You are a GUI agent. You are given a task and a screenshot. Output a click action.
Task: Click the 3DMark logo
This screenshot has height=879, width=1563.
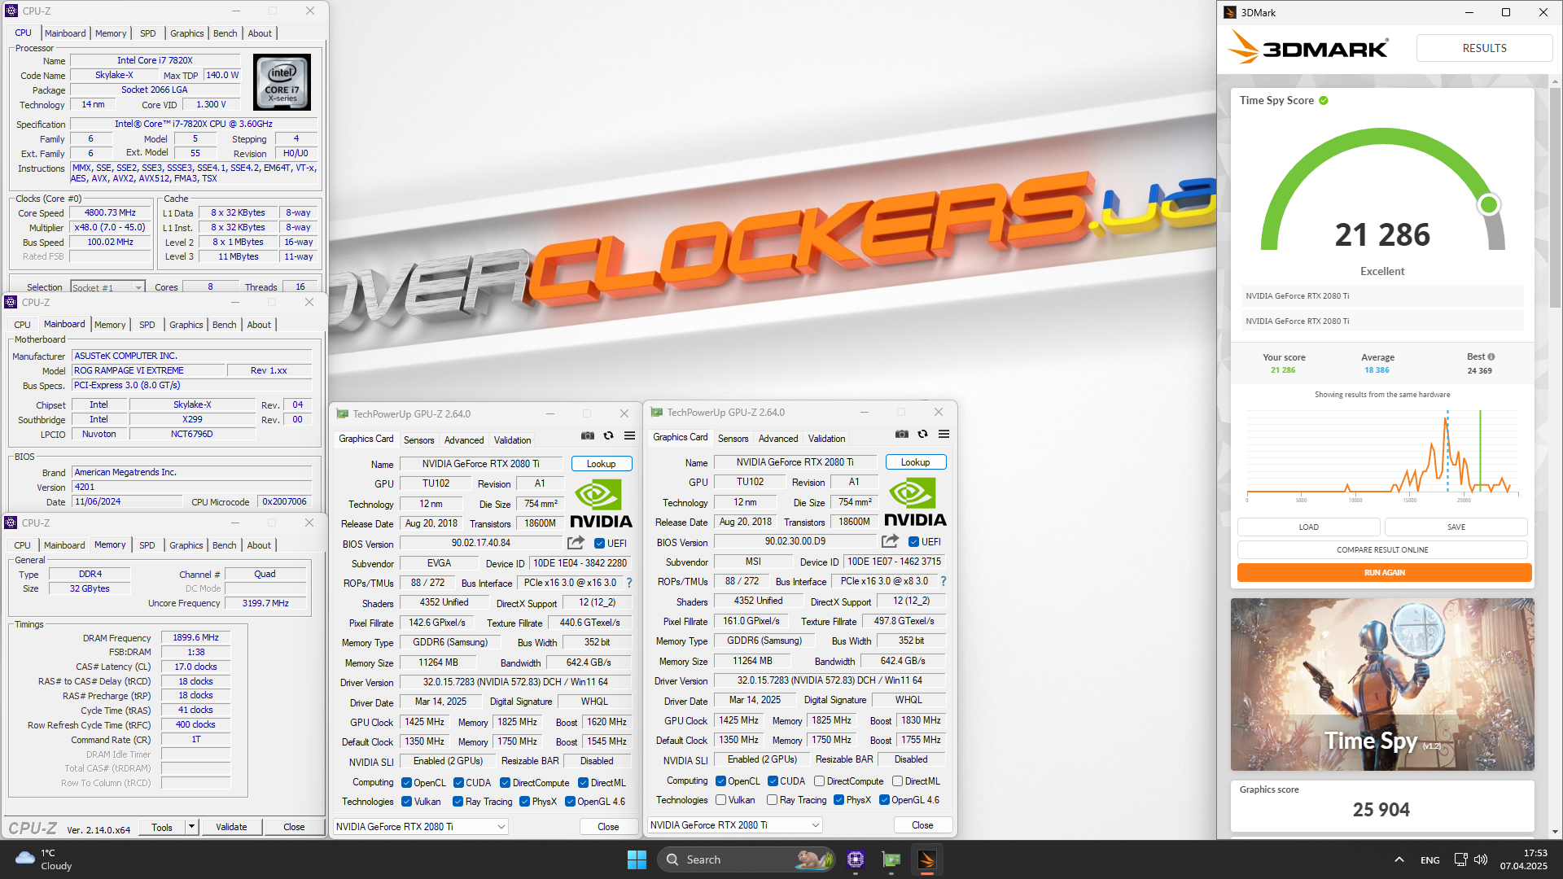coord(1307,48)
